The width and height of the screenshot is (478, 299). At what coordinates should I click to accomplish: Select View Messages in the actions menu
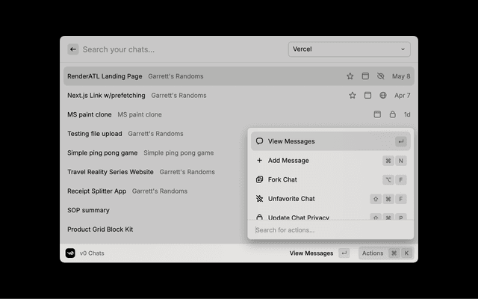[x=330, y=141]
